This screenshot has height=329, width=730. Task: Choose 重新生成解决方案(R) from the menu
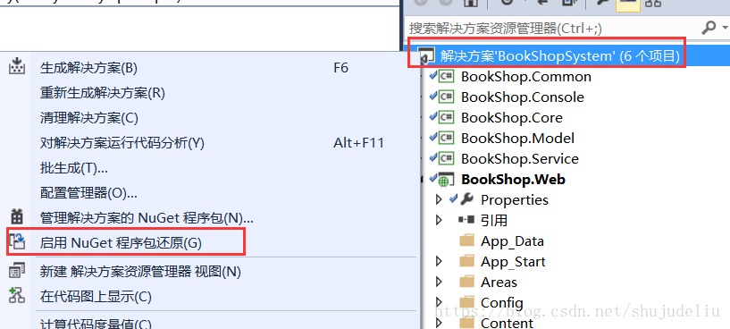[103, 93]
